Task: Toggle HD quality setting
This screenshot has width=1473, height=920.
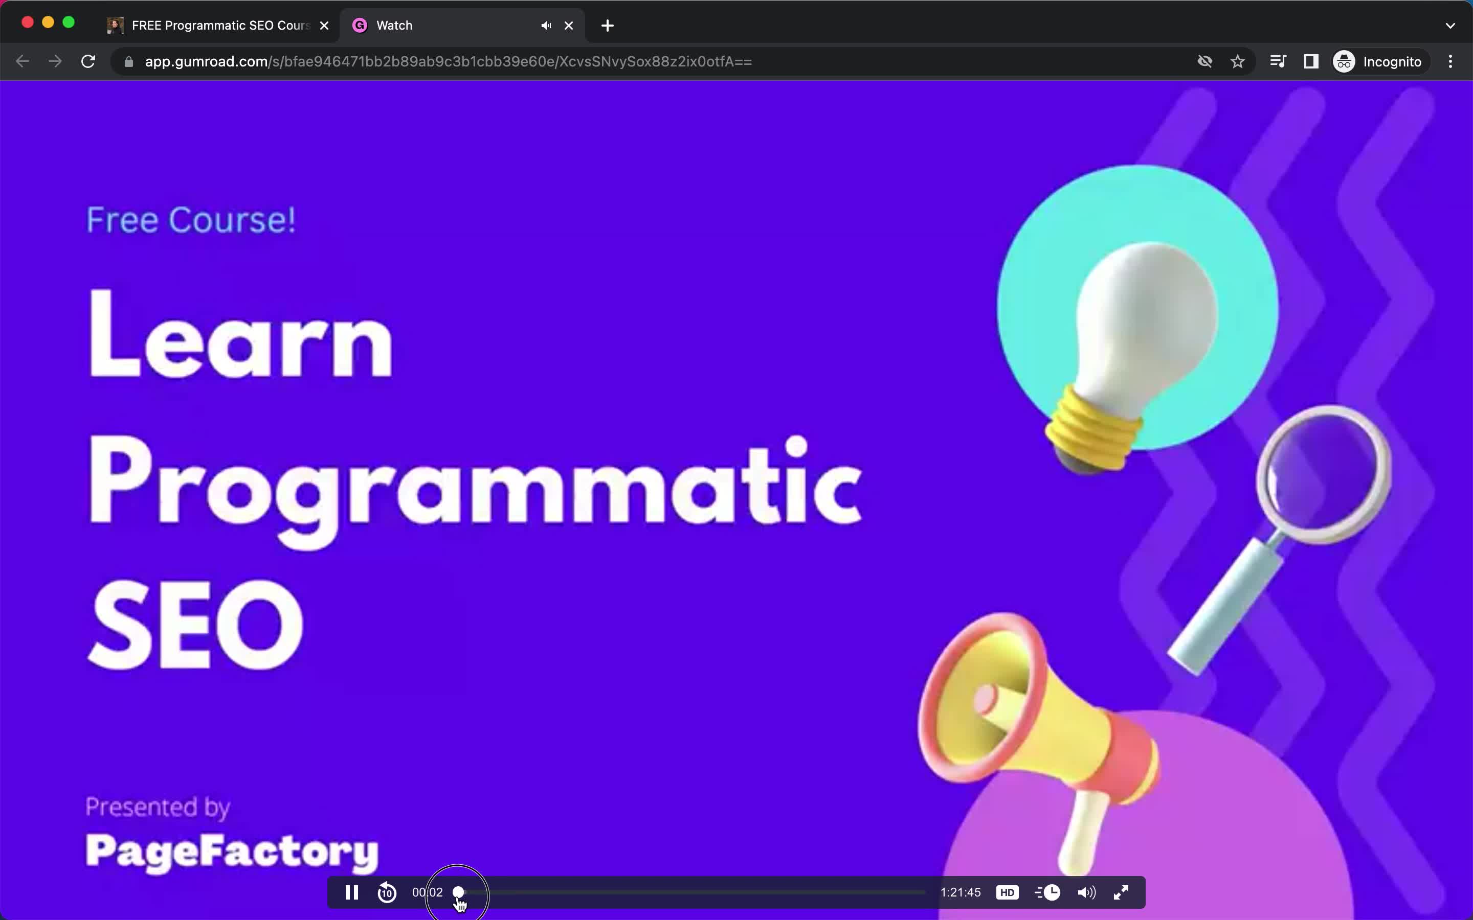Action: (1007, 892)
